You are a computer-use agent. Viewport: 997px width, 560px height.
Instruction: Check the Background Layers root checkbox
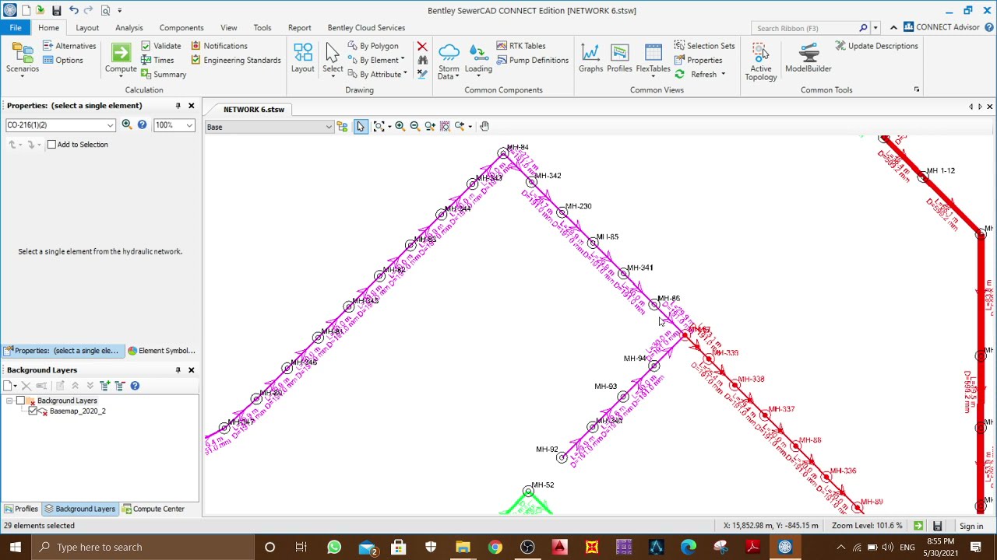(20, 401)
